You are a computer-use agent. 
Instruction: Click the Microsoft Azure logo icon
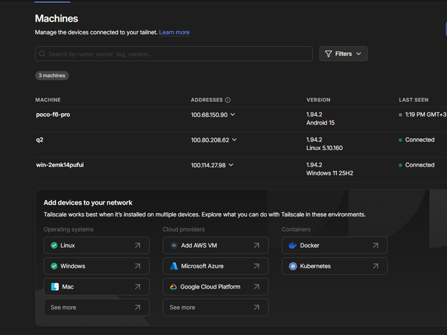pos(174,266)
